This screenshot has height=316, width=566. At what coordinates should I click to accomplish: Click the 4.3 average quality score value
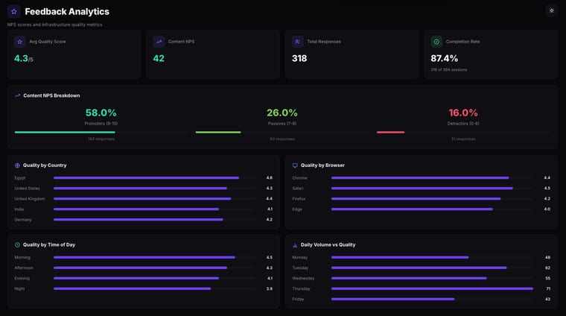pyautogui.click(x=21, y=58)
